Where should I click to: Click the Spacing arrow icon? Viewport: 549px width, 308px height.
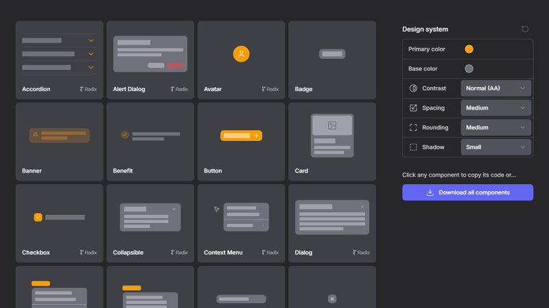click(413, 108)
